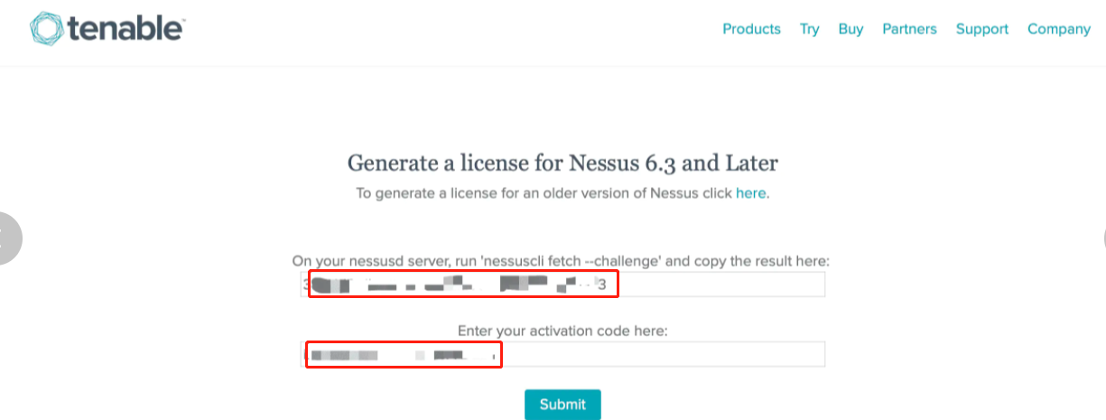The image size is (1106, 420).
Task: Open the Company menu
Action: [x=1059, y=29]
